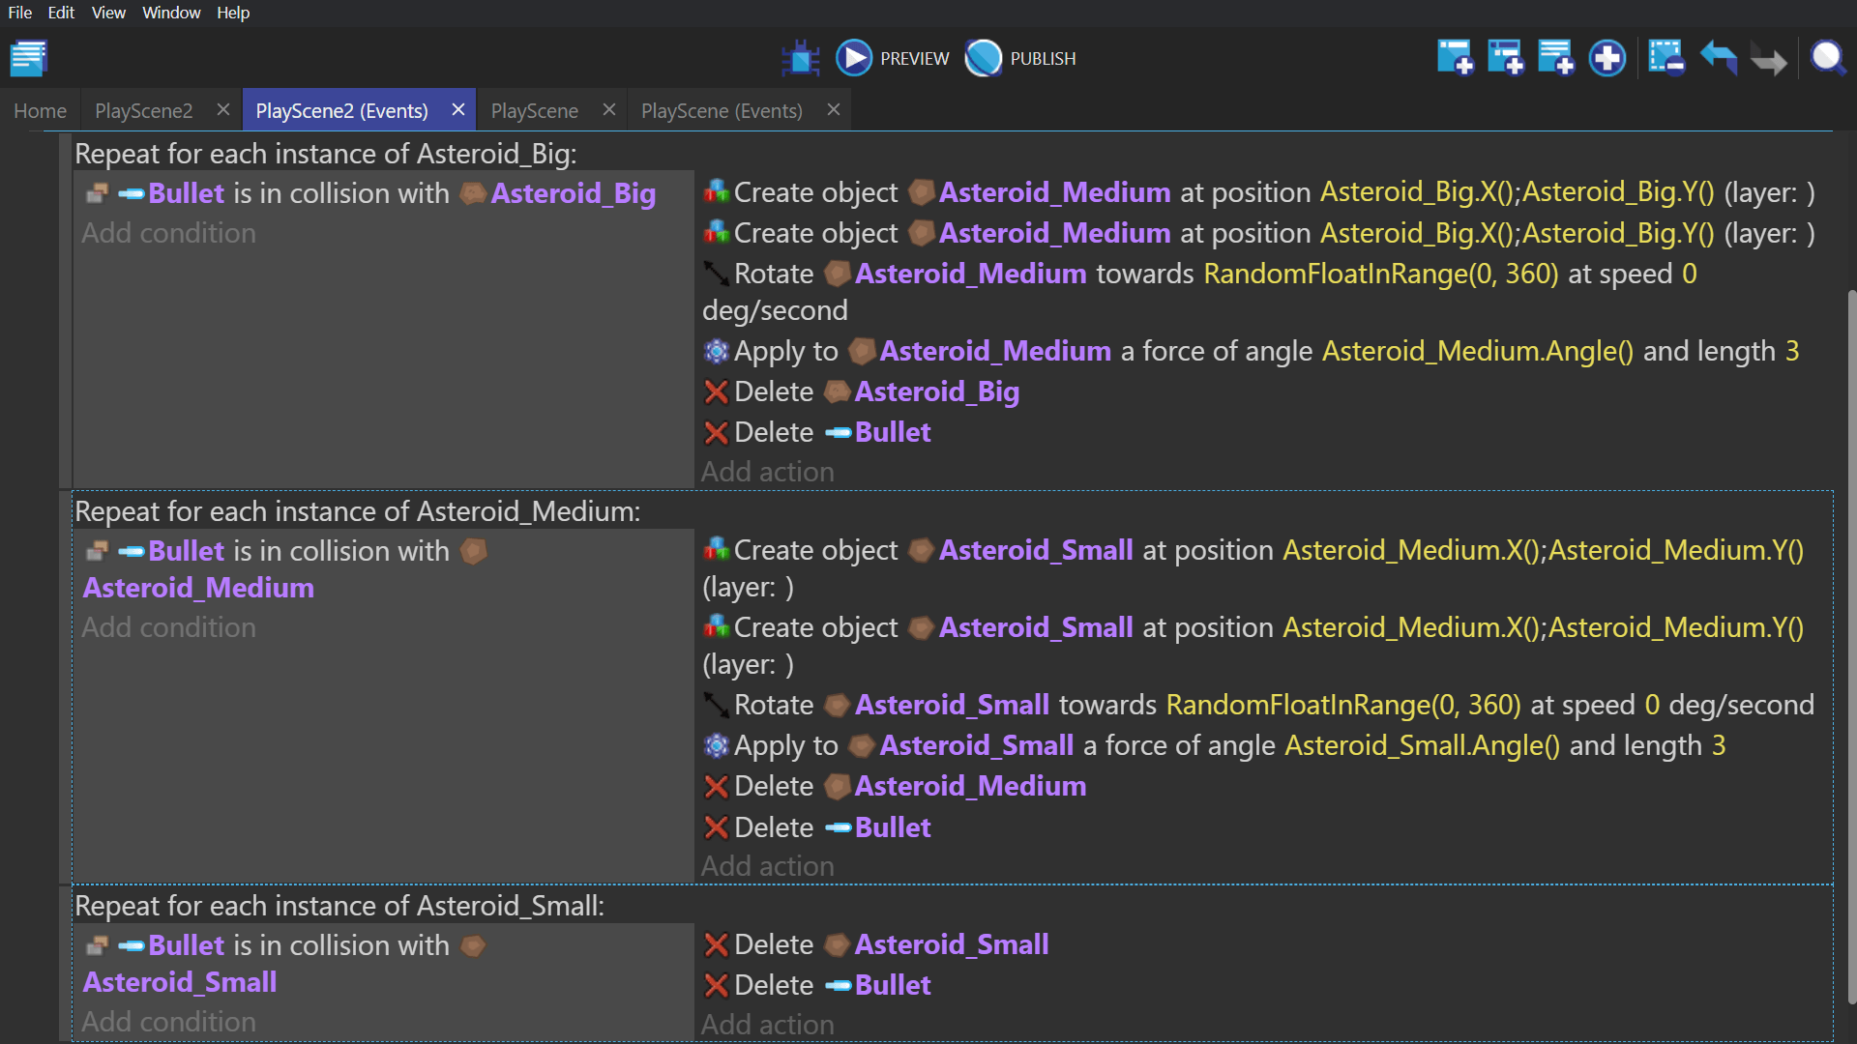Open the Project Manager panel icon
The image size is (1857, 1044).
pyautogui.click(x=29, y=58)
